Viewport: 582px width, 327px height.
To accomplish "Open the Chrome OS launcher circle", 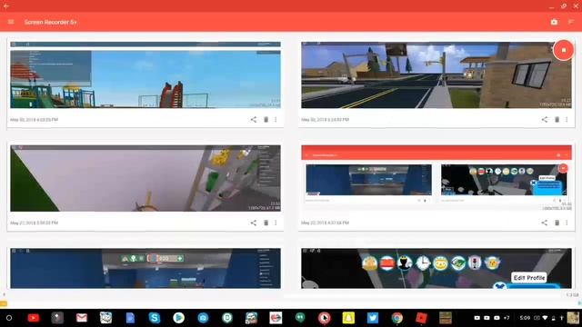I will pyautogui.click(x=9, y=318).
